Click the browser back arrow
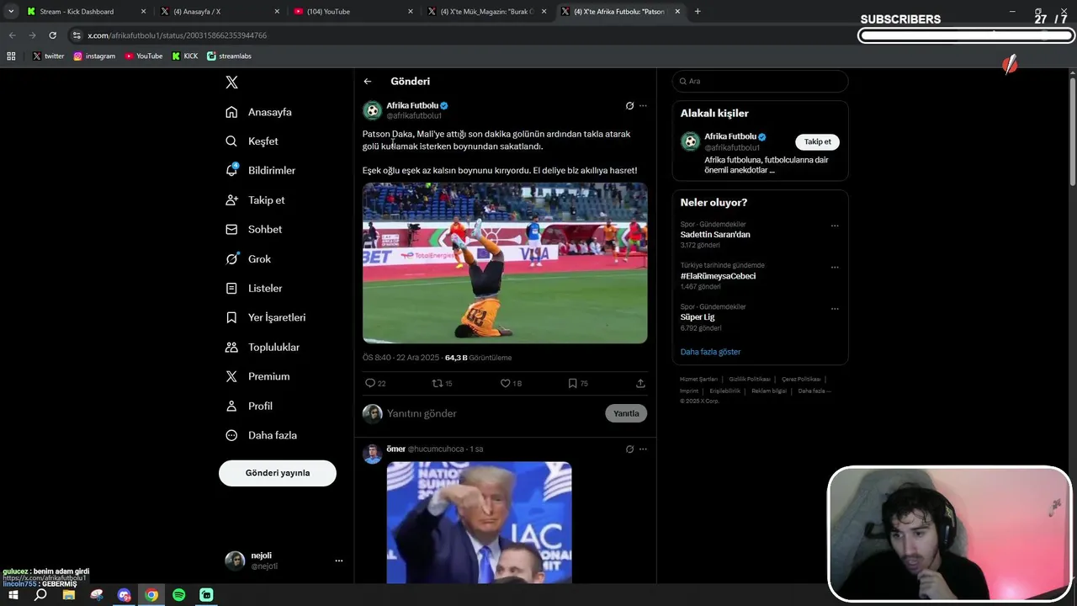 12,35
